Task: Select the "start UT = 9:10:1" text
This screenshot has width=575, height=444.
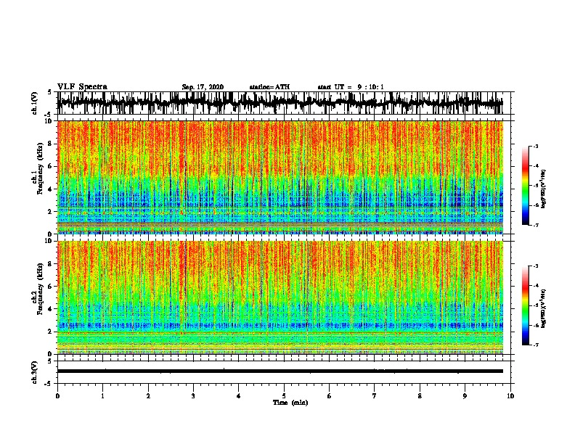Action: [351, 87]
